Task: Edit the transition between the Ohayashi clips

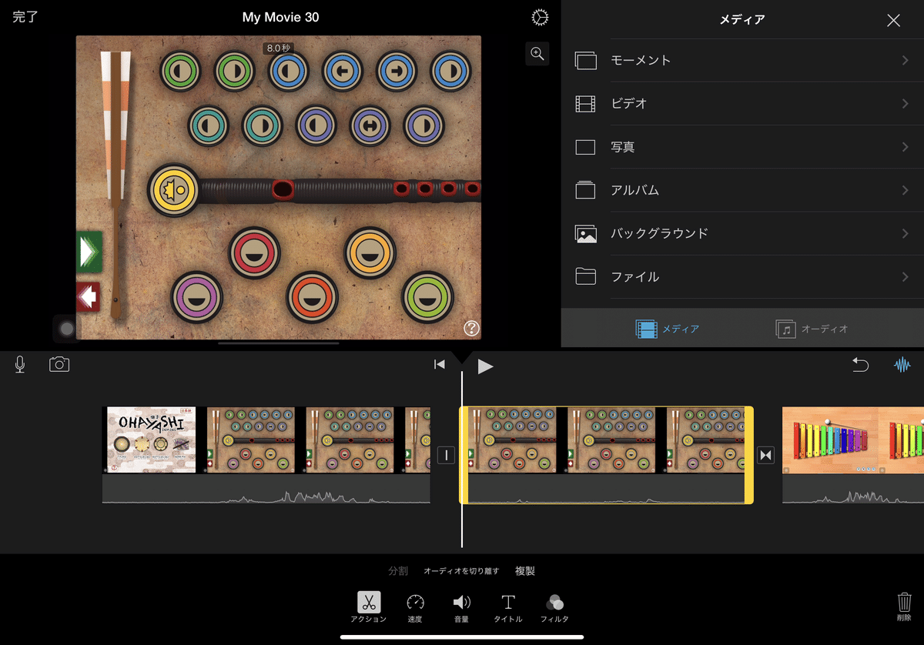Action: click(446, 455)
